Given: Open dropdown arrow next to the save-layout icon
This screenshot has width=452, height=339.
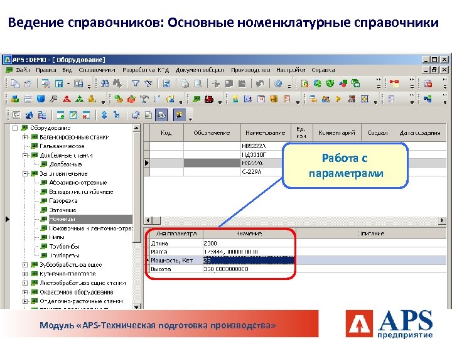Looking at the screenshot, I should coord(68,84).
